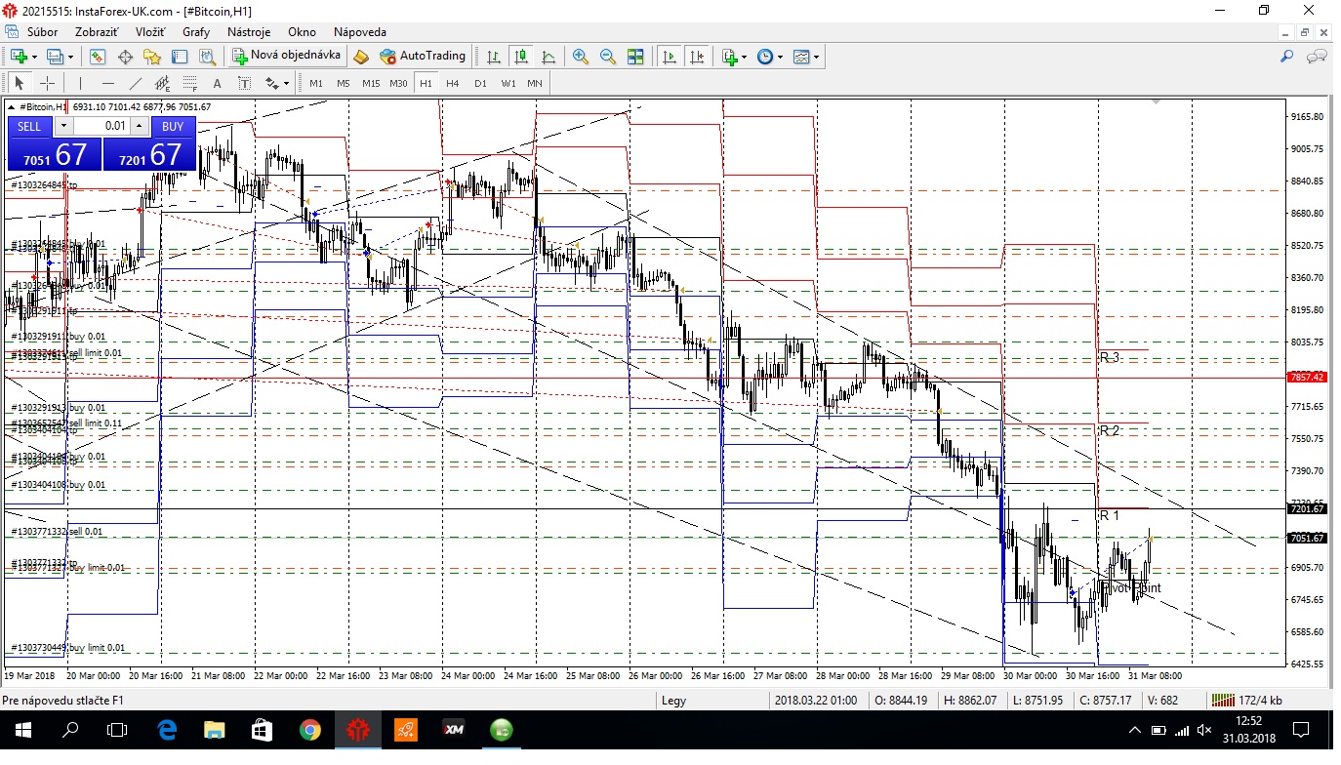Click the SELL button in trade panel
The height and width of the screenshot is (765, 1341).
29,127
